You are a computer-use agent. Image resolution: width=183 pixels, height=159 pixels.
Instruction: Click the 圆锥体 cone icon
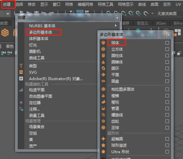click(x=103, y=62)
